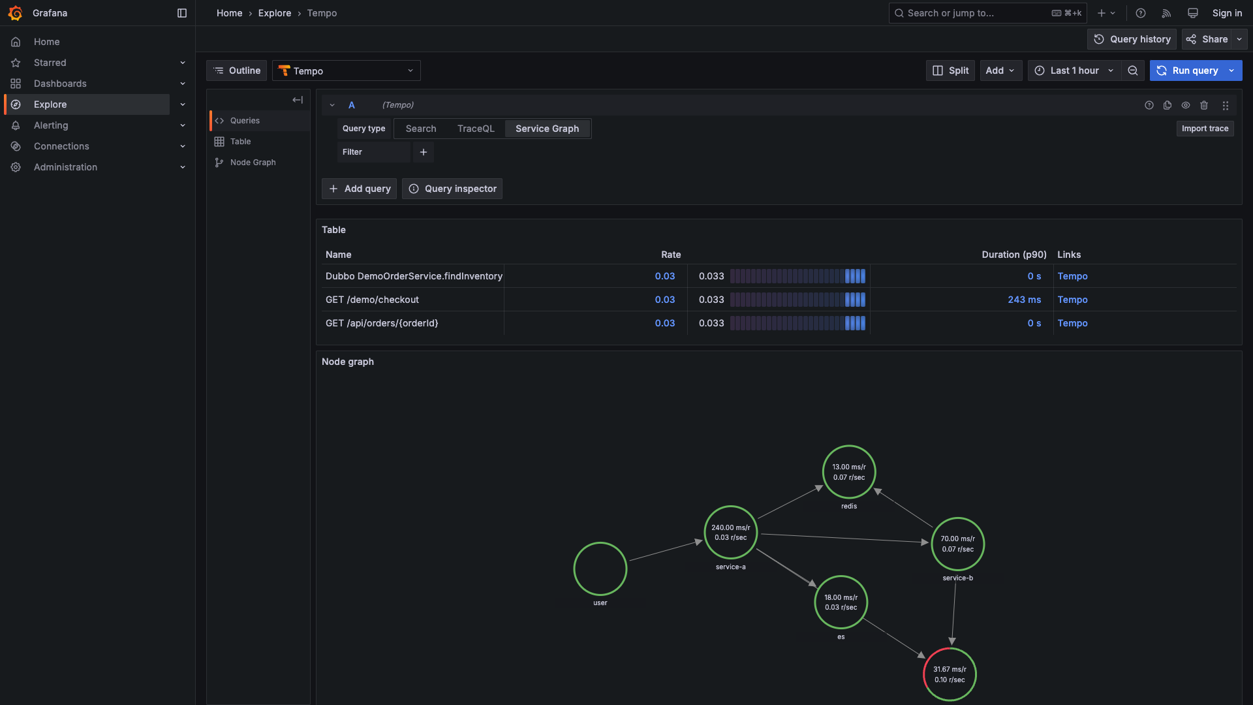
Task: Click the Grafana logo icon
Action: coord(15,13)
